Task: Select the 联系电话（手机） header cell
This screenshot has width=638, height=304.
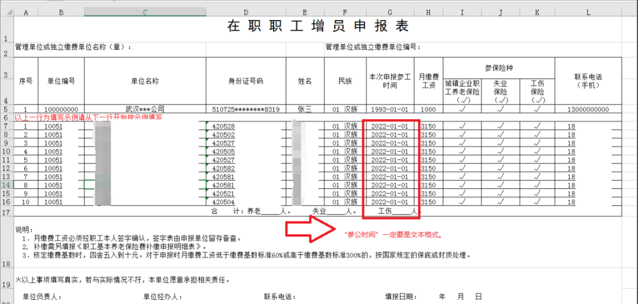Action: [588, 81]
